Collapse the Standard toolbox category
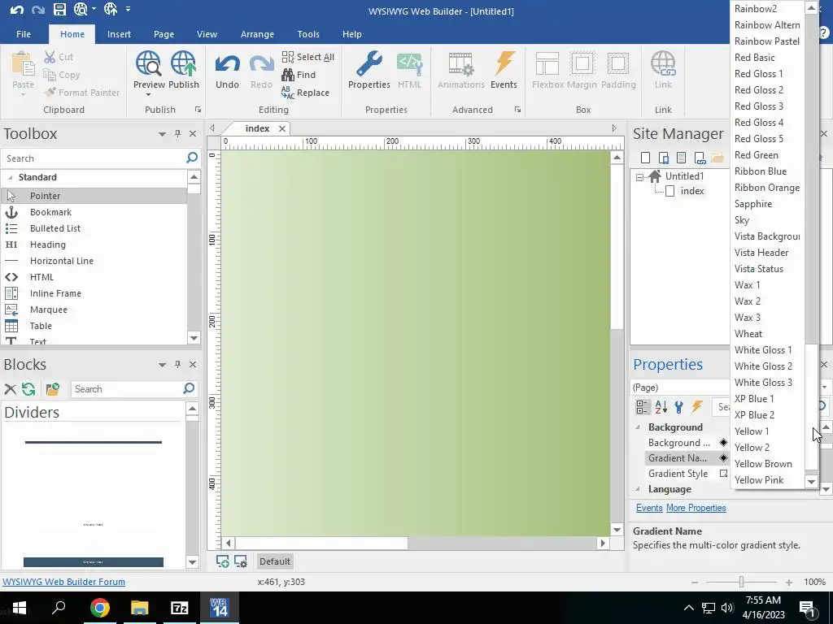This screenshot has width=833, height=624. tap(10, 177)
